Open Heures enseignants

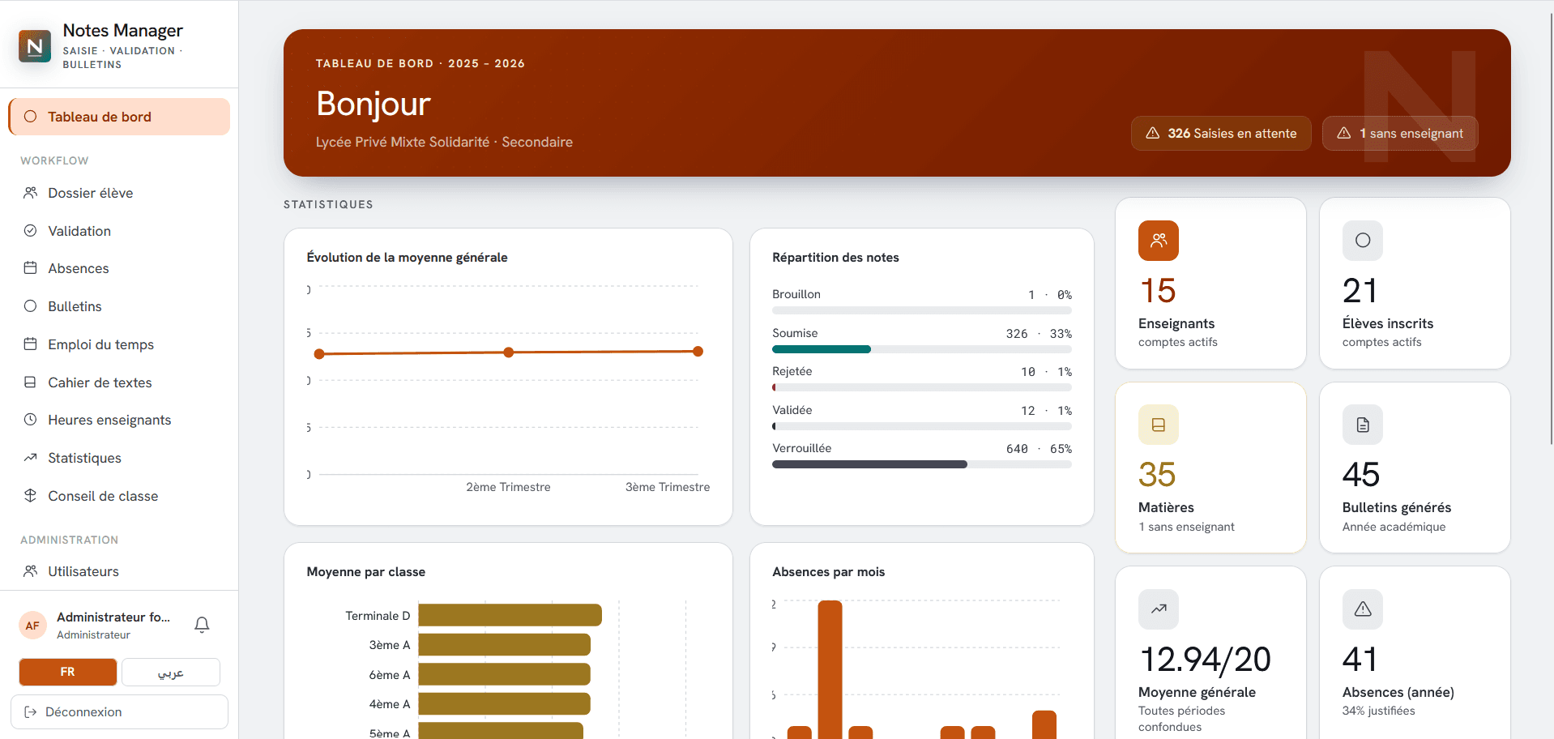(119, 420)
